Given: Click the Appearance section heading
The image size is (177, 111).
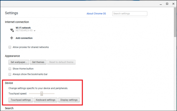Looking at the screenshot, I should (x=13, y=56).
